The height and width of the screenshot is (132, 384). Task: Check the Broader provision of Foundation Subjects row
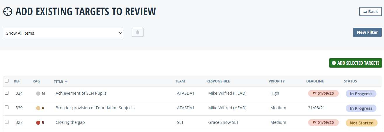(x=7, y=108)
